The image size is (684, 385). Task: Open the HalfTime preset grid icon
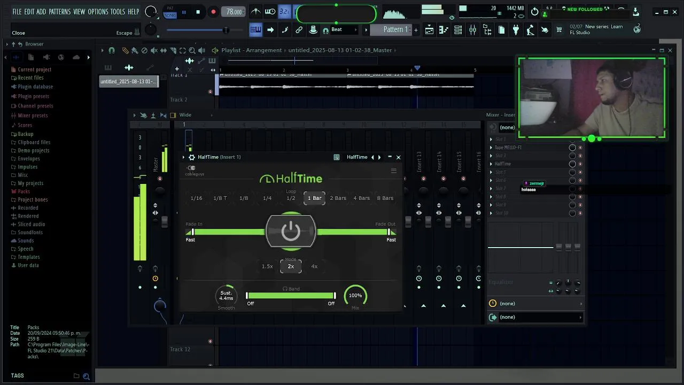(337, 157)
